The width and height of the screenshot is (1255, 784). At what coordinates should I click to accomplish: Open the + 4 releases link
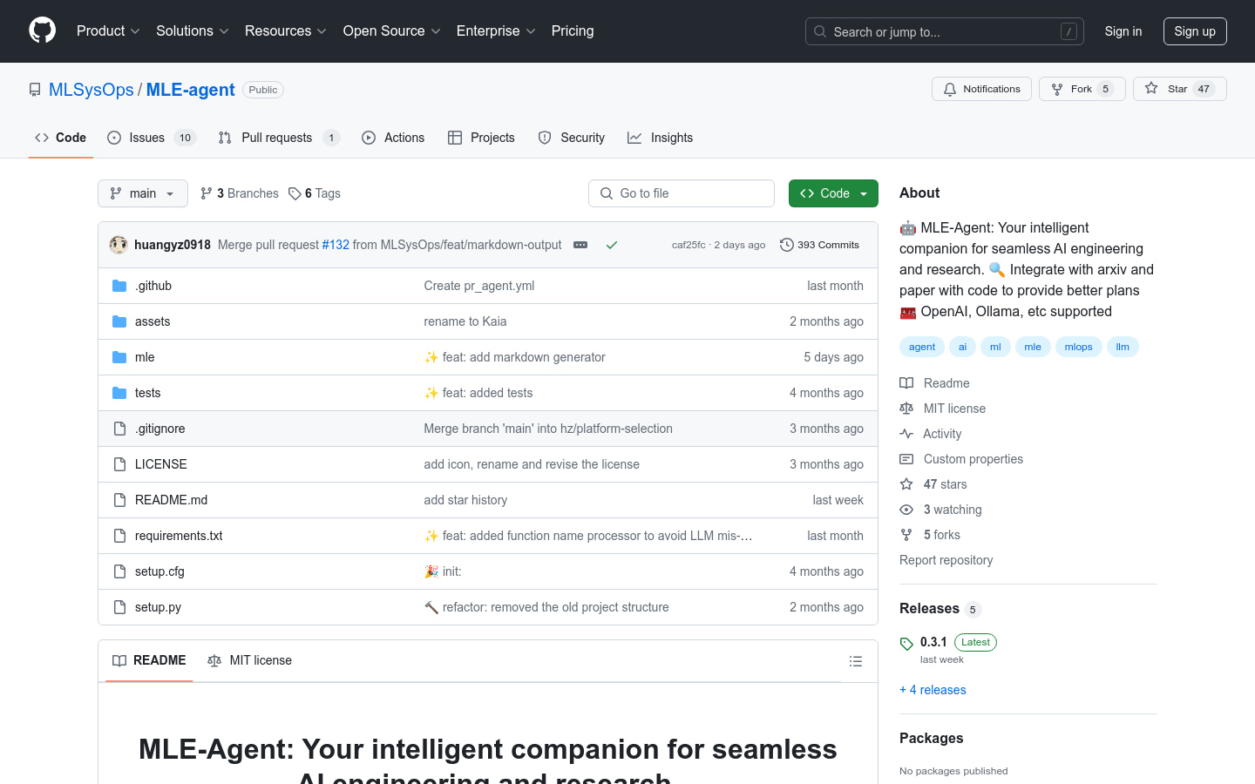pyautogui.click(x=933, y=690)
